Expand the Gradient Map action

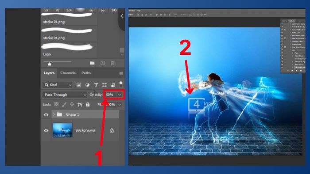pyautogui.click(x=290, y=44)
